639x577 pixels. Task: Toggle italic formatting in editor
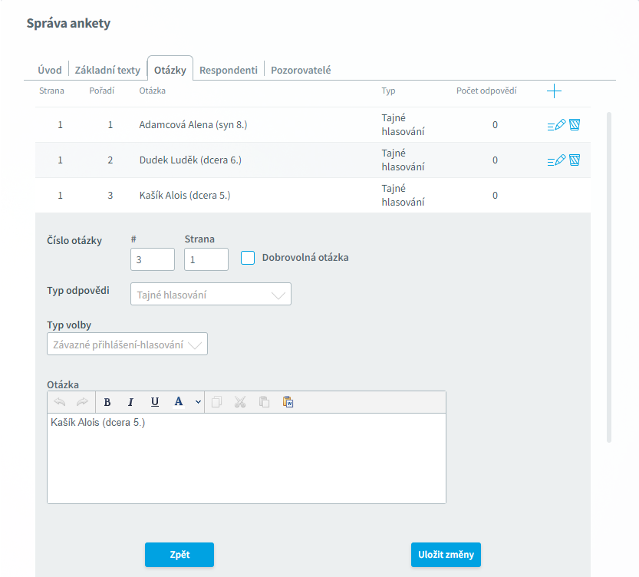[x=130, y=402]
